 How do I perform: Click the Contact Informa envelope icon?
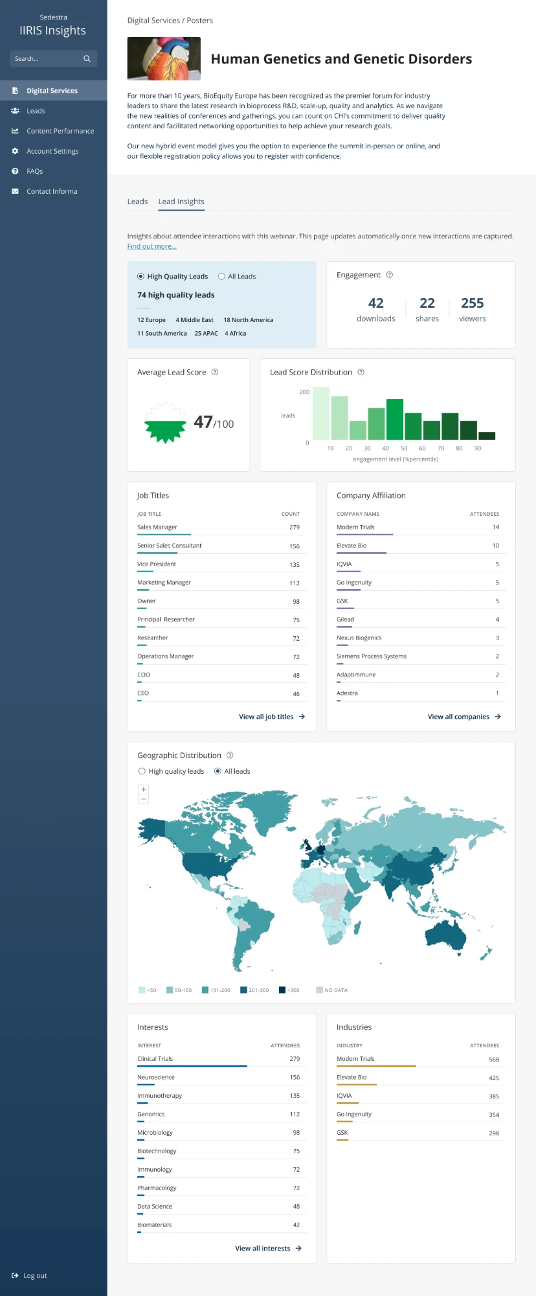[x=15, y=191]
